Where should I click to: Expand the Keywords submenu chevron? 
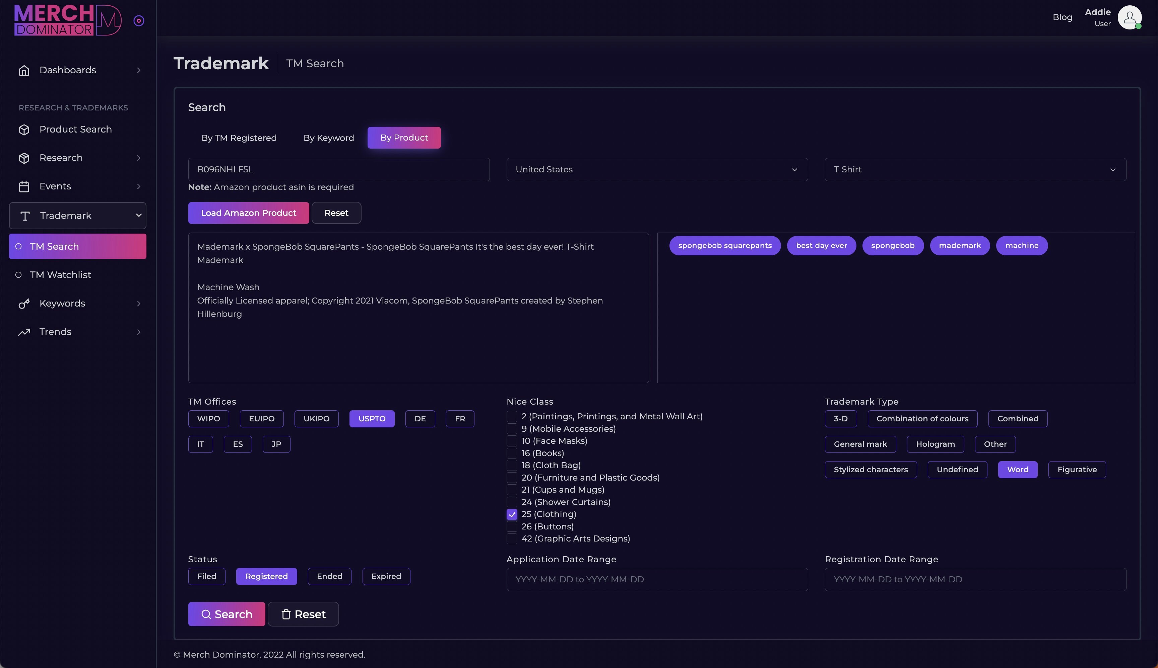point(138,303)
